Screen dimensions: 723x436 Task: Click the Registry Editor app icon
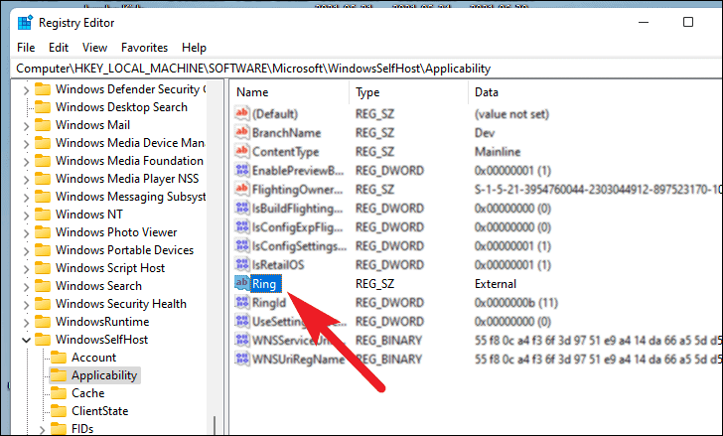pos(25,23)
